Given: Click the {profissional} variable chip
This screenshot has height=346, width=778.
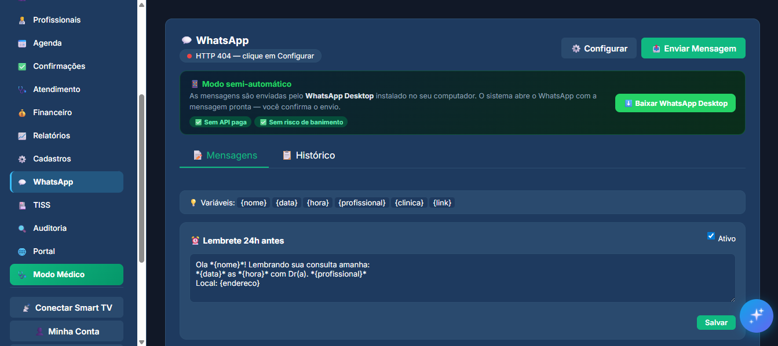Looking at the screenshot, I should point(361,203).
